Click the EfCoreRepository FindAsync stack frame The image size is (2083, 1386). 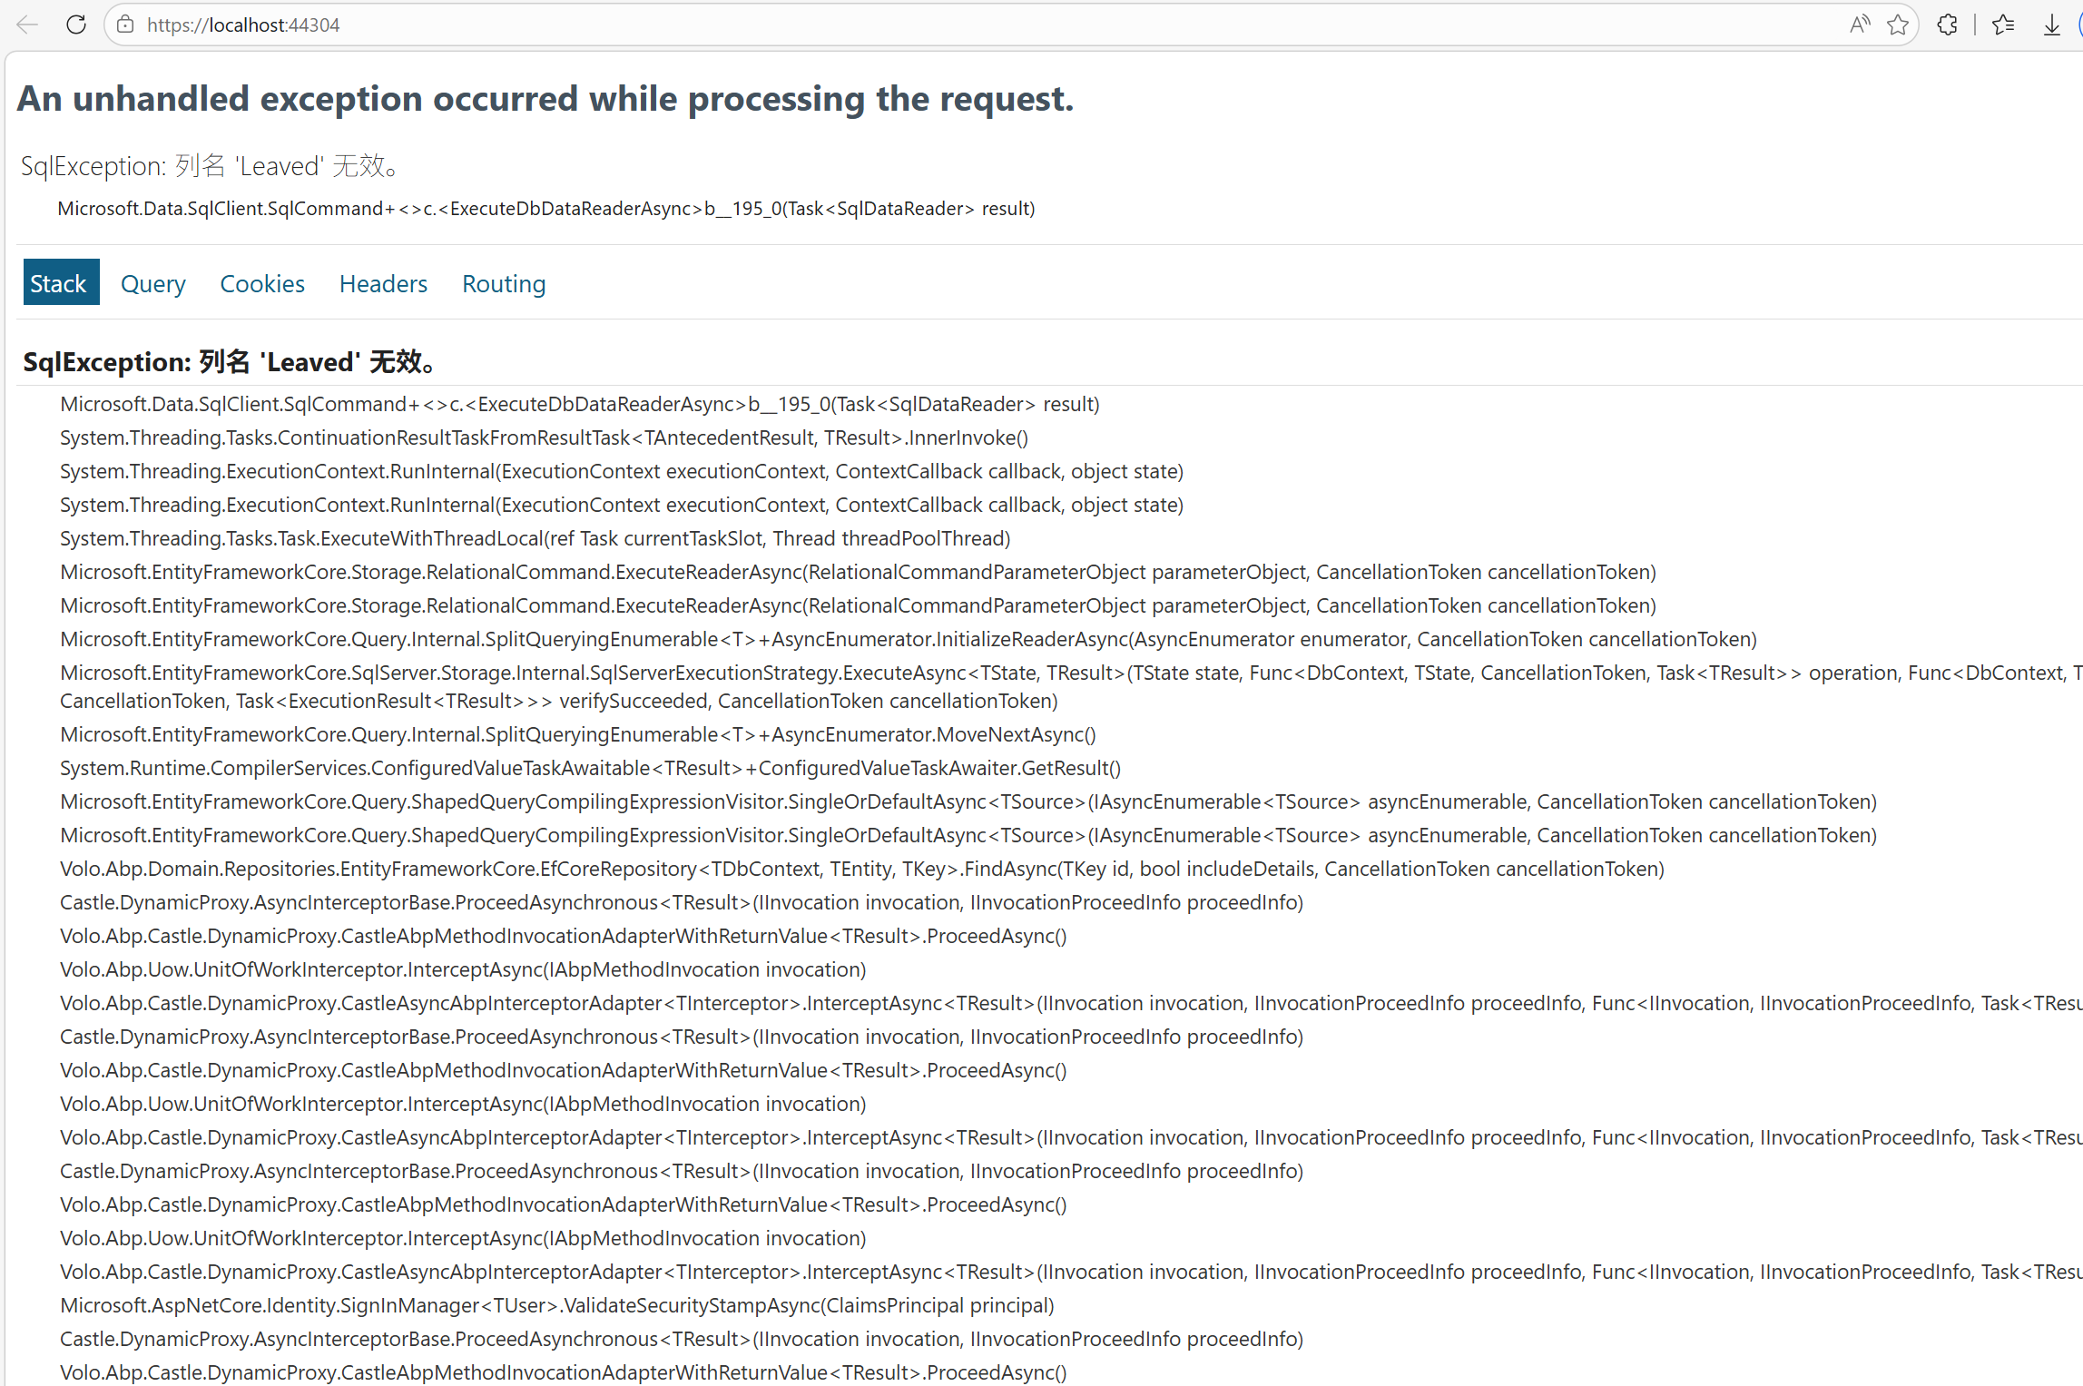(861, 869)
